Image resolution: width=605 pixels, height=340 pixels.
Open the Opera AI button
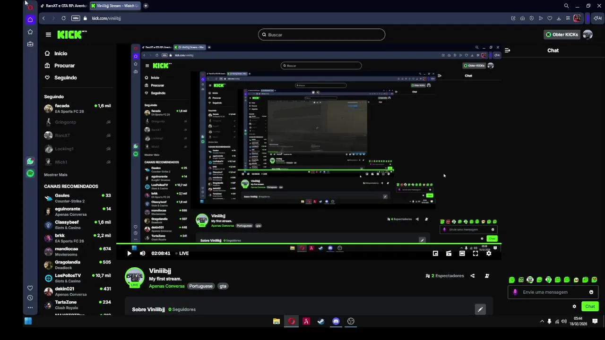[x=597, y=18]
